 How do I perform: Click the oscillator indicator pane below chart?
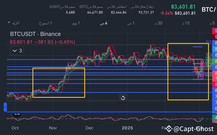[109, 119]
